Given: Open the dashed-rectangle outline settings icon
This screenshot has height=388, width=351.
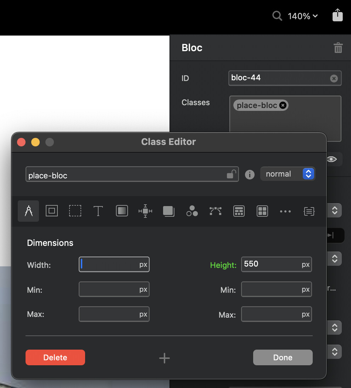Looking at the screenshot, I should (x=75, y=211).
